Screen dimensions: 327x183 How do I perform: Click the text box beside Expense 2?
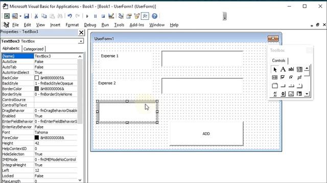click(x=202, y=86)
